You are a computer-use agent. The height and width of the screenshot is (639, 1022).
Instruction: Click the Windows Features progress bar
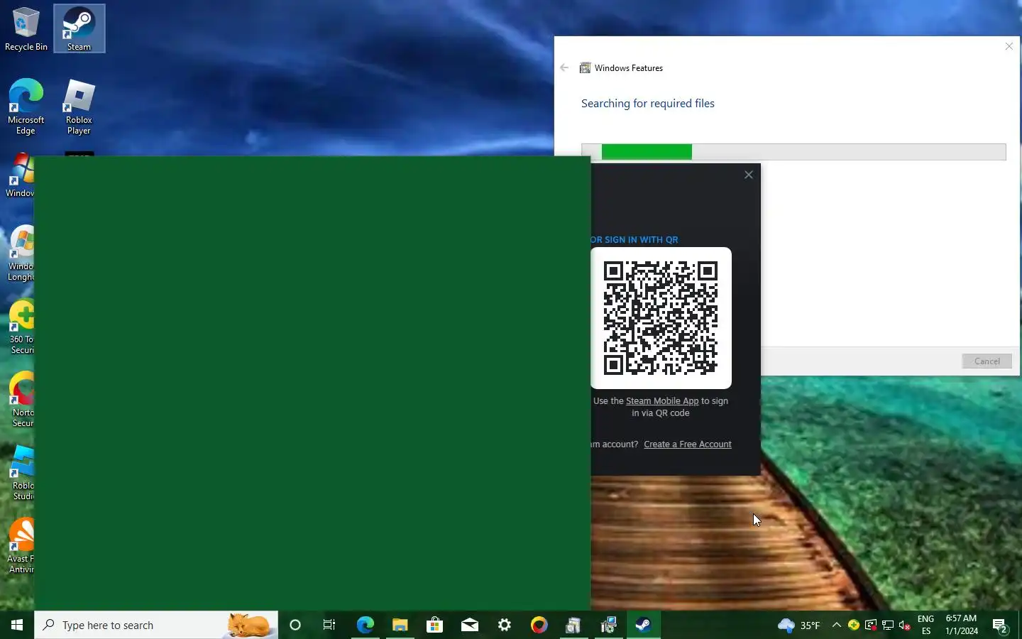[793, 151]
